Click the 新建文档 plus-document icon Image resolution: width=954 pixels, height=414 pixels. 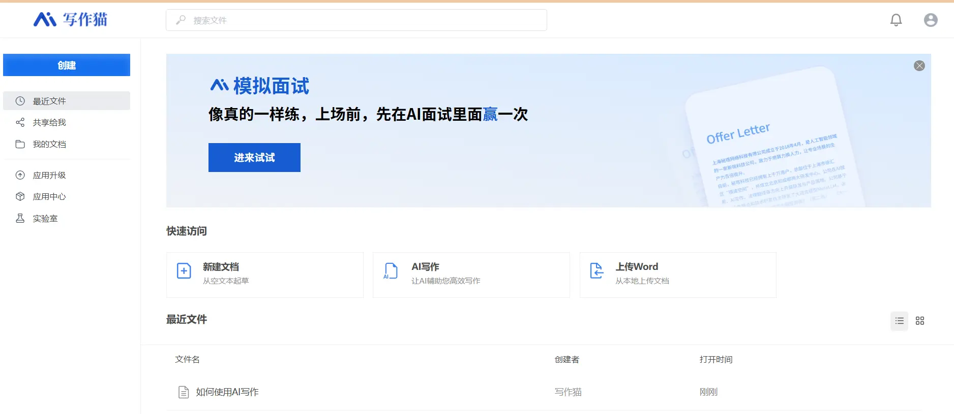pos(184,271)
